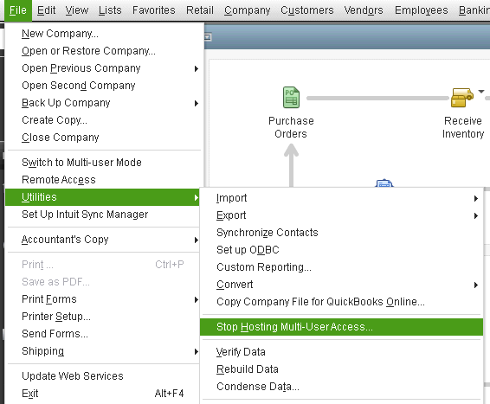Open the Customers menu

pos(307,10)
